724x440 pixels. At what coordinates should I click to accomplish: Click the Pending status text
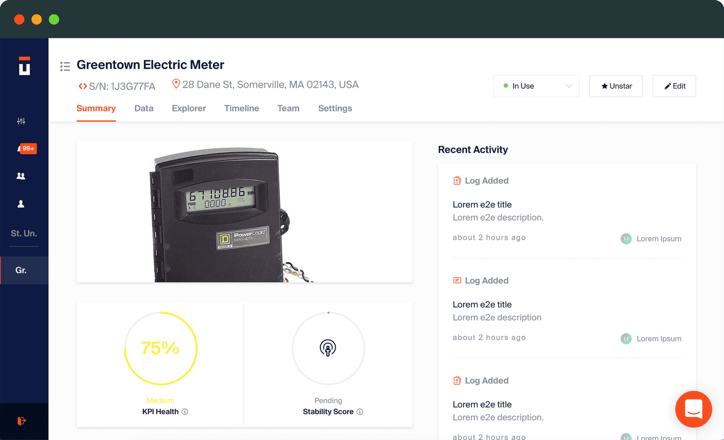tap(328, 401)
